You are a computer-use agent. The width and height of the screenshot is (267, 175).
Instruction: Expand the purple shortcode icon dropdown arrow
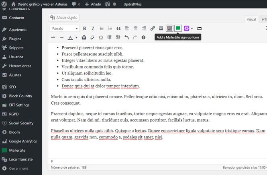tap(192, 29)
